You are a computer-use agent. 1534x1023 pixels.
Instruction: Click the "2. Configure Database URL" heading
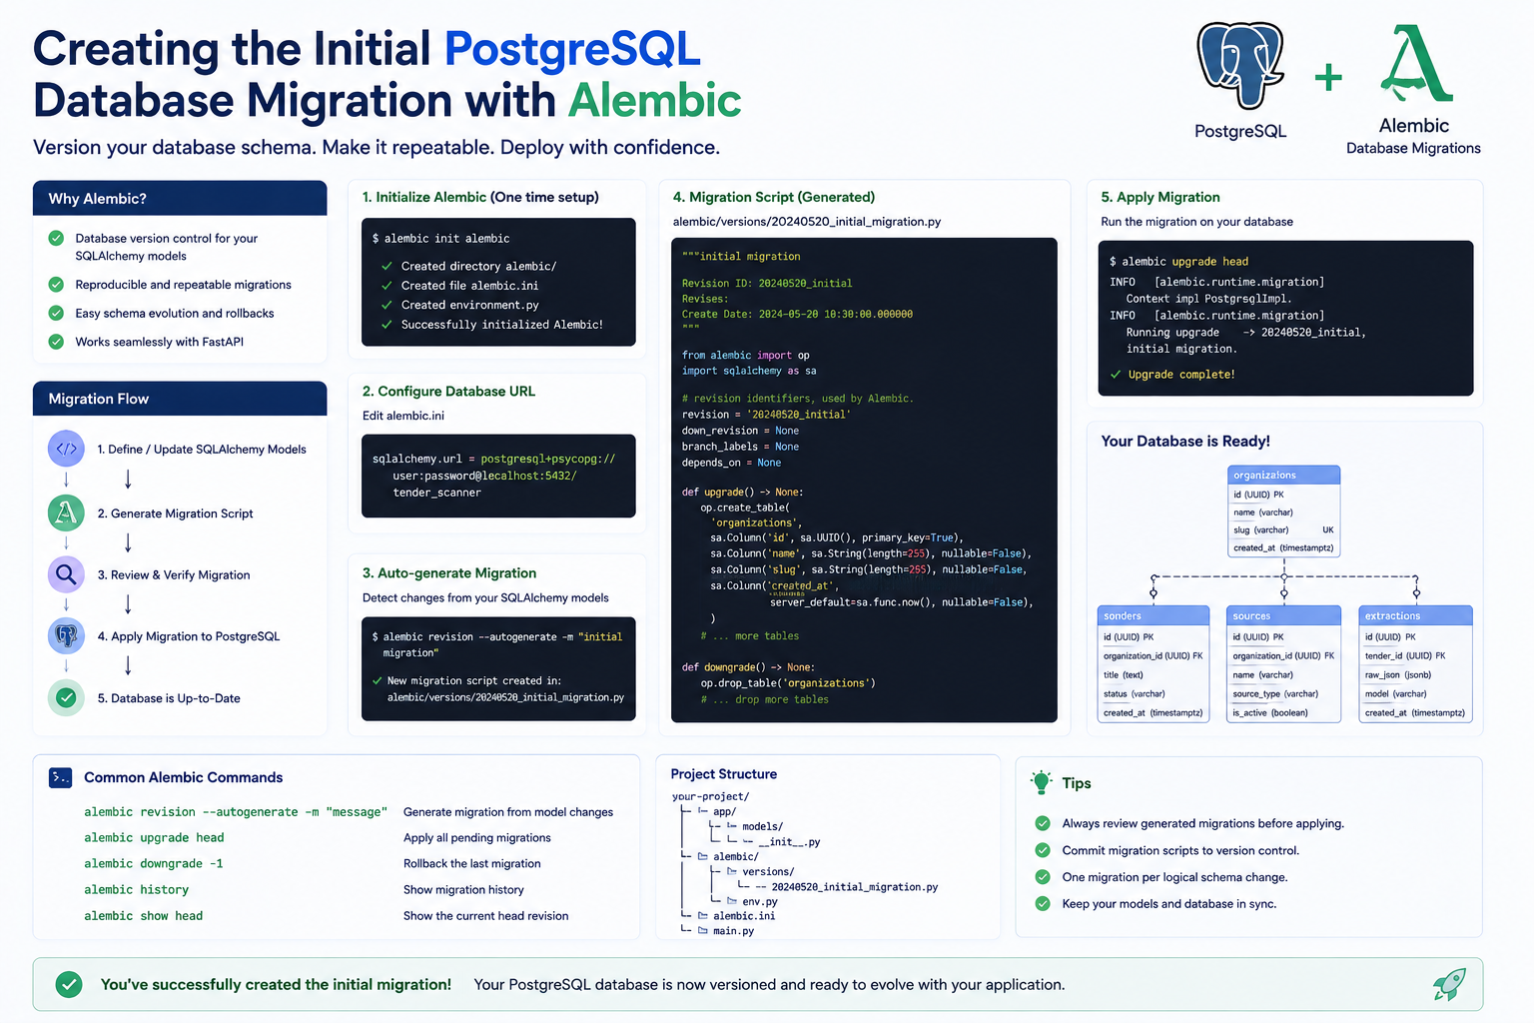[448, 391]
